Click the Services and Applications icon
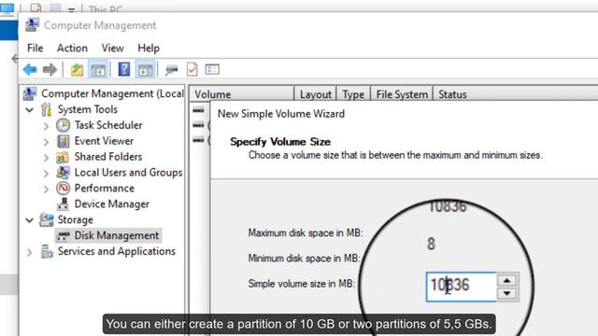This screenshot has width=598, height=336. (47, 251)
